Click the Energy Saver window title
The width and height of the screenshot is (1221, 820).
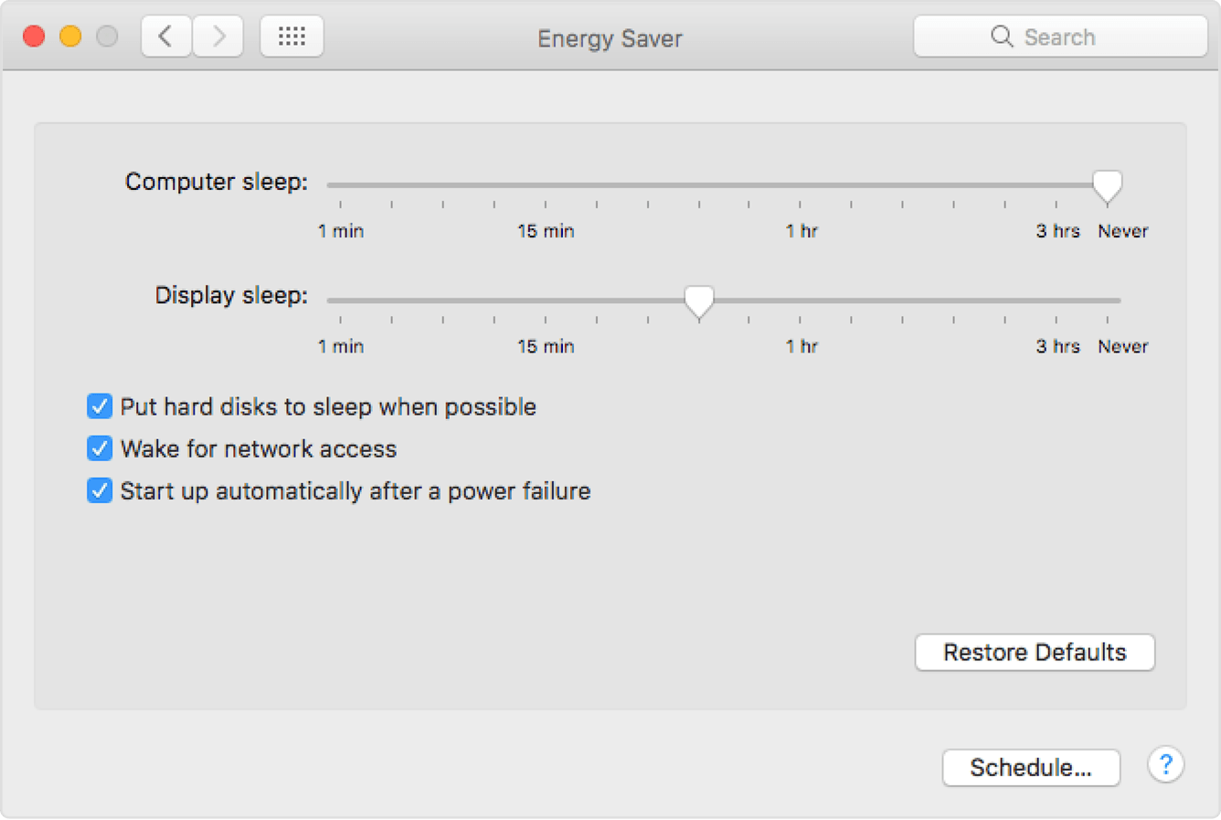coord(609,38)
